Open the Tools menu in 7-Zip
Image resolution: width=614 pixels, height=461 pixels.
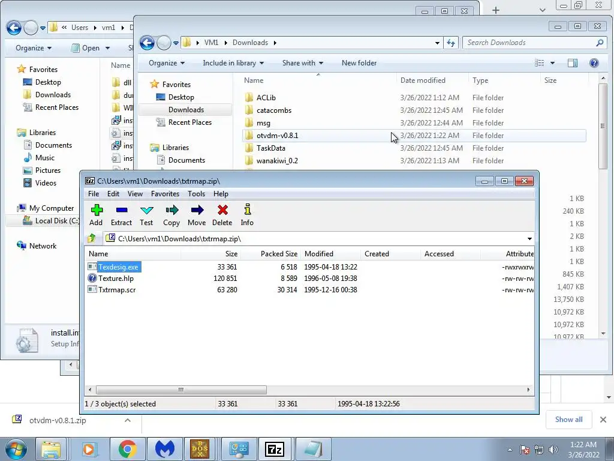pyautogui.click(x=196, y=194)
